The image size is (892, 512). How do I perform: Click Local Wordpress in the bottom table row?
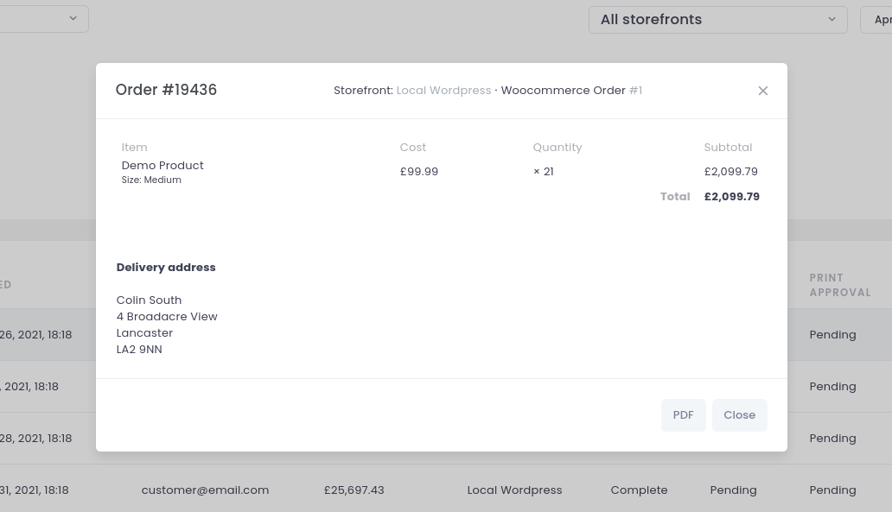click(x=514, y=490)
